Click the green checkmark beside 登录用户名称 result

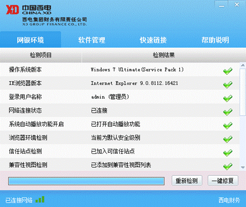pyautogui.click(x=228, y=98)
